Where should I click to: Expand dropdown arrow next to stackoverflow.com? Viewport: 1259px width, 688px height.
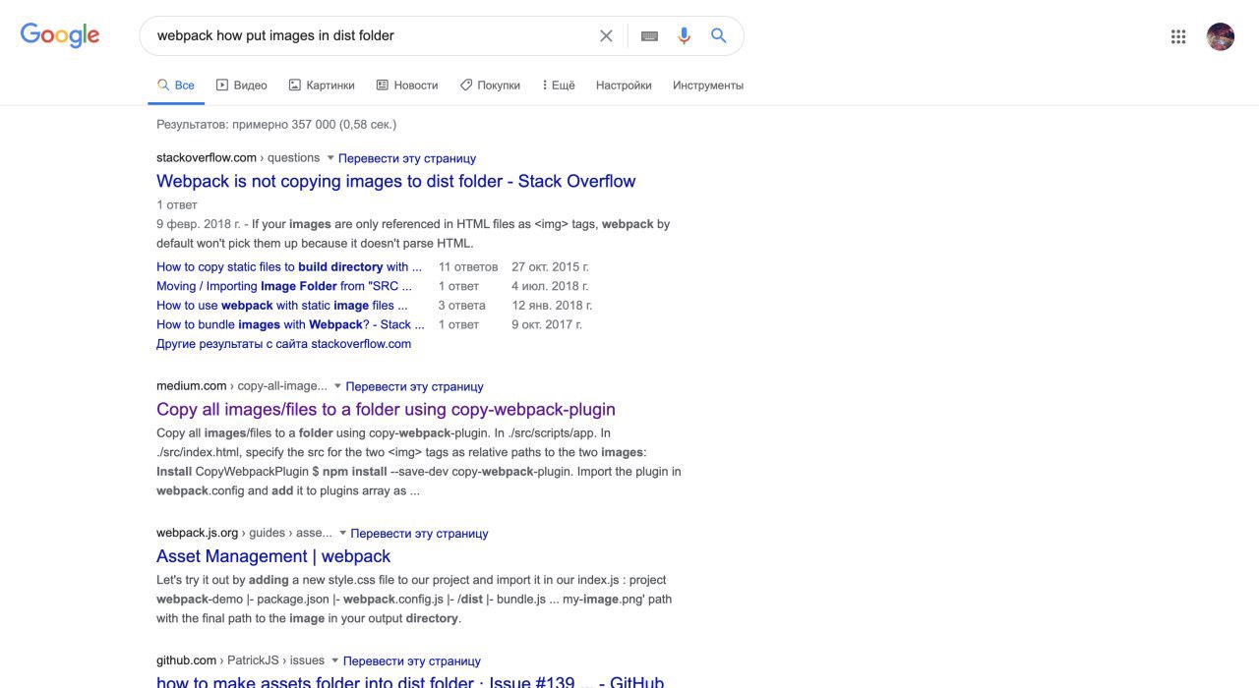pyautogui.click(x=330, y=157)
